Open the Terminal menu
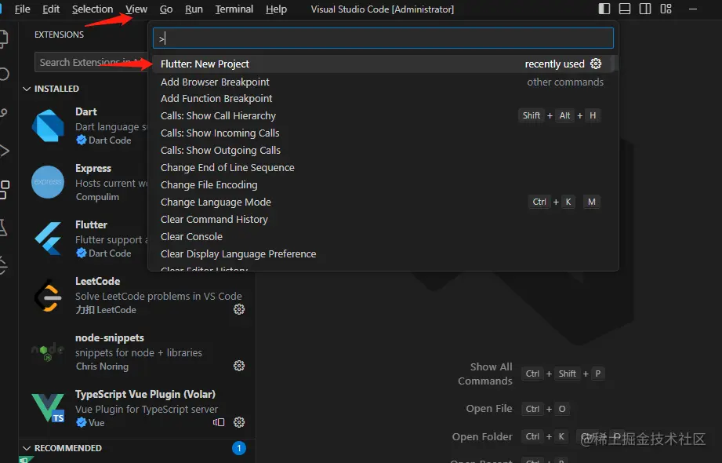The width and height of the screenshot is (722, 463). click(x=234, y=9)
